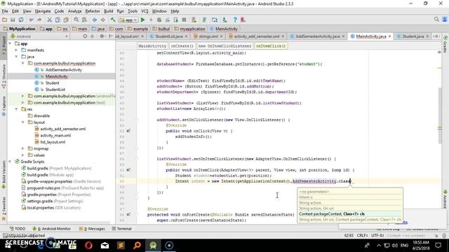Screen dimensions: 449x252
Task: Toggle the Structure tool window side tab
Action: 4,76
